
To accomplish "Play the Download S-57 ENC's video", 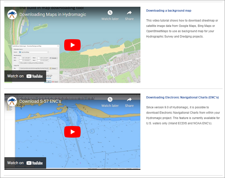I will pos(72,132).
